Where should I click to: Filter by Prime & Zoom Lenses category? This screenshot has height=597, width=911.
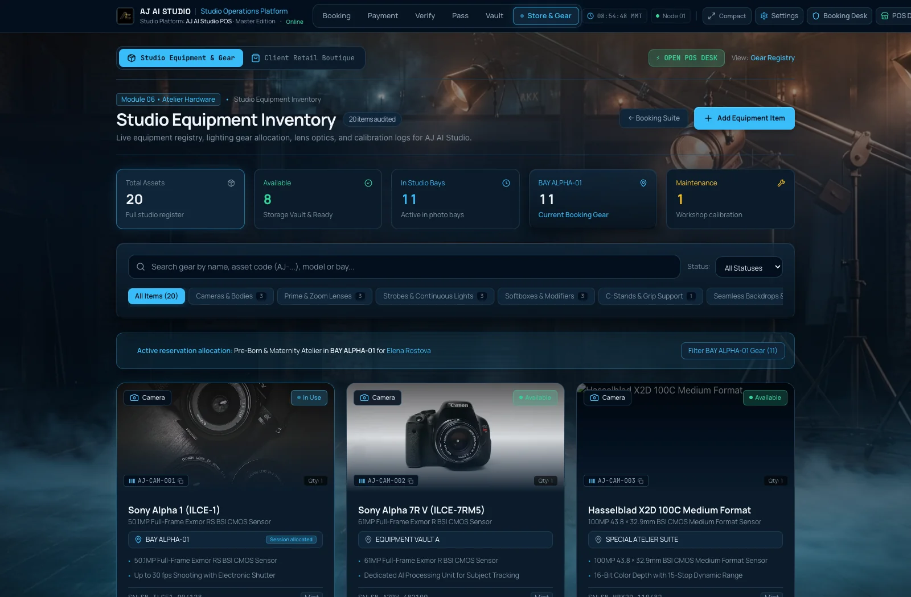point(325,296)
